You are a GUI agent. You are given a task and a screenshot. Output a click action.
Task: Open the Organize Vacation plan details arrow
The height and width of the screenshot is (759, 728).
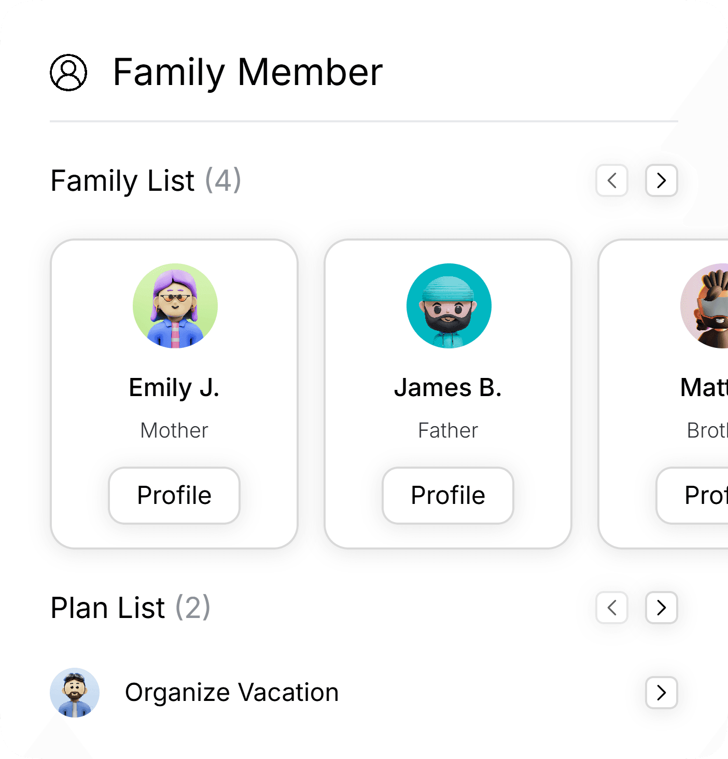pos(661,693)
